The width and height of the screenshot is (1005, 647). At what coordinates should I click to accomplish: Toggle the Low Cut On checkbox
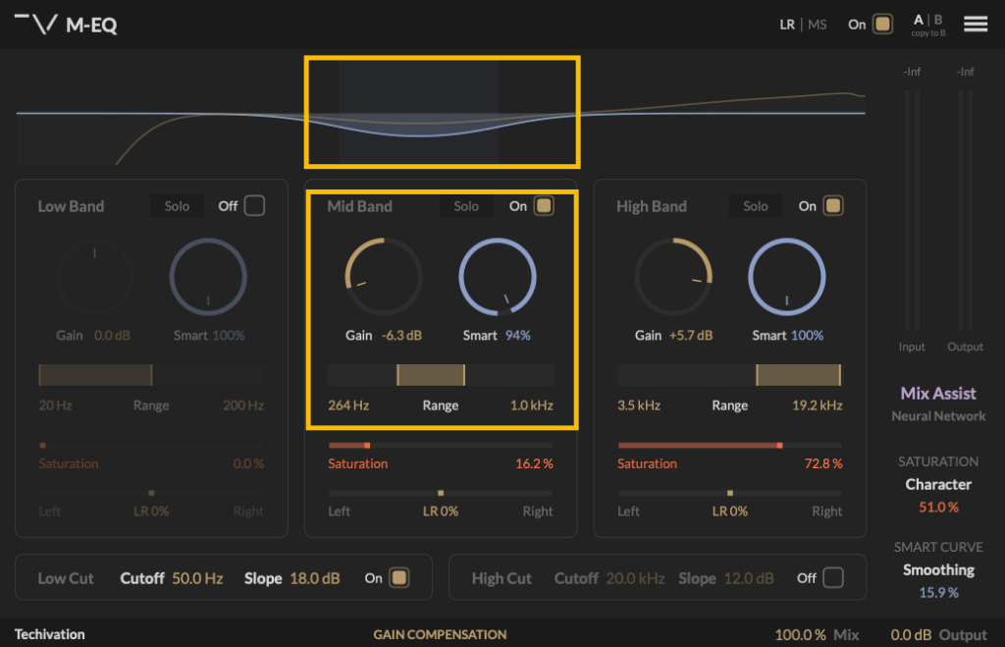coord(399,578)
